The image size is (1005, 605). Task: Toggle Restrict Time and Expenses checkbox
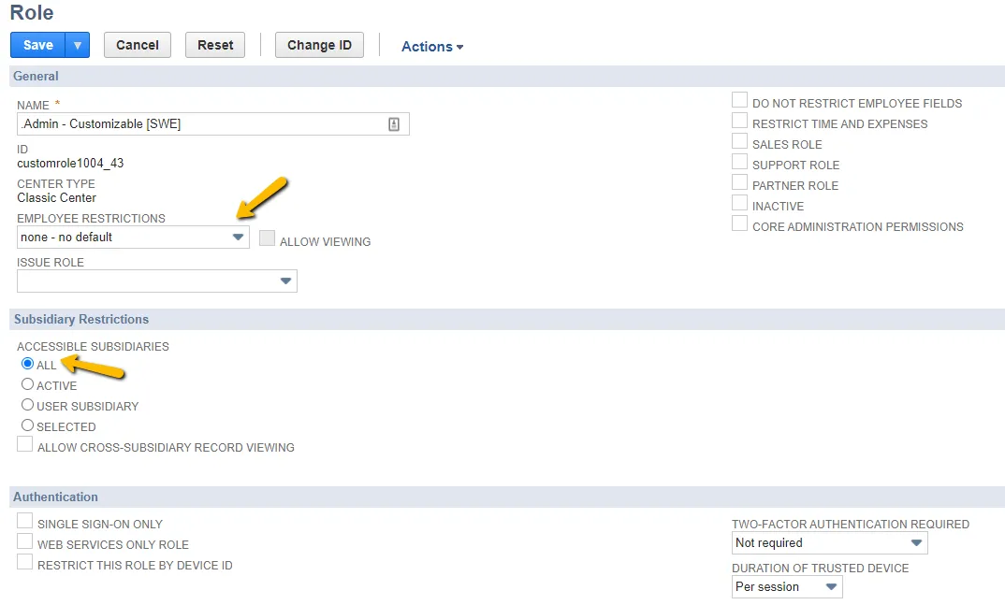coord(739,121)
